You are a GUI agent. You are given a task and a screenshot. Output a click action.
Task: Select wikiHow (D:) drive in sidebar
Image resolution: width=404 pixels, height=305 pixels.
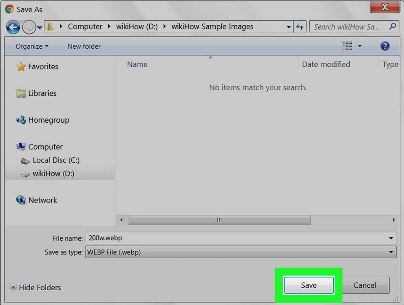(59, 174)
